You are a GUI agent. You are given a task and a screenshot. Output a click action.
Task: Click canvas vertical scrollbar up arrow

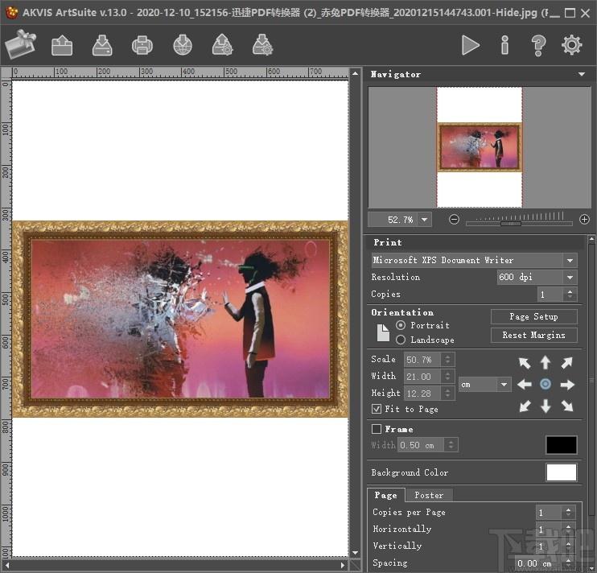point(356,73)
